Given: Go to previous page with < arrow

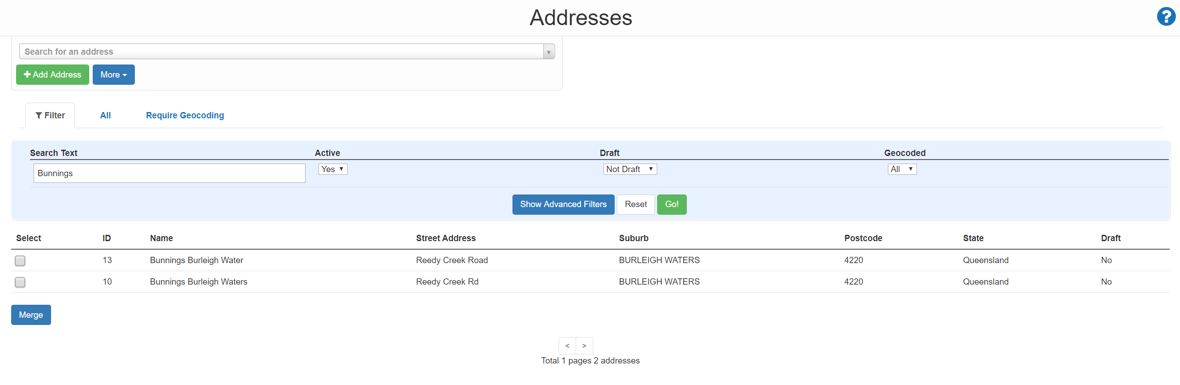Looking at the screenshot, I should (x=567, y=346).
